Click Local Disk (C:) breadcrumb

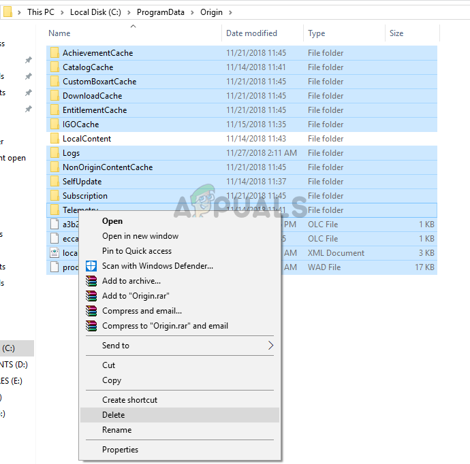pyautogui.click(x=95, y=12)
